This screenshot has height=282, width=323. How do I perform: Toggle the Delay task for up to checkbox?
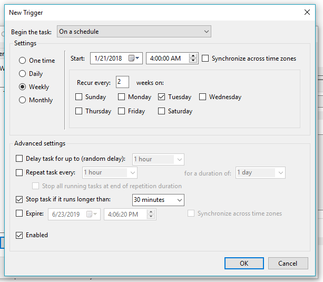tap(20, 159)
